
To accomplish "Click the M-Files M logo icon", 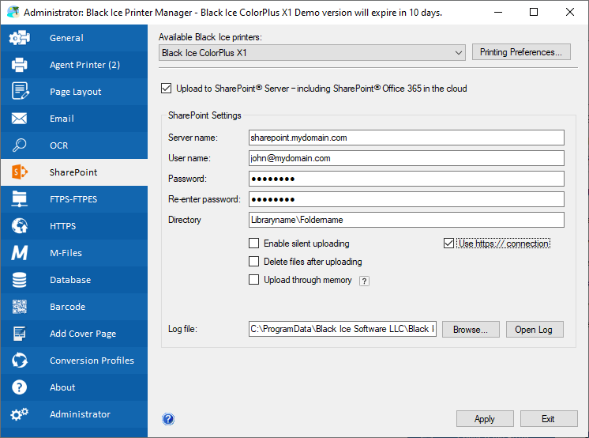I will 19,253.
